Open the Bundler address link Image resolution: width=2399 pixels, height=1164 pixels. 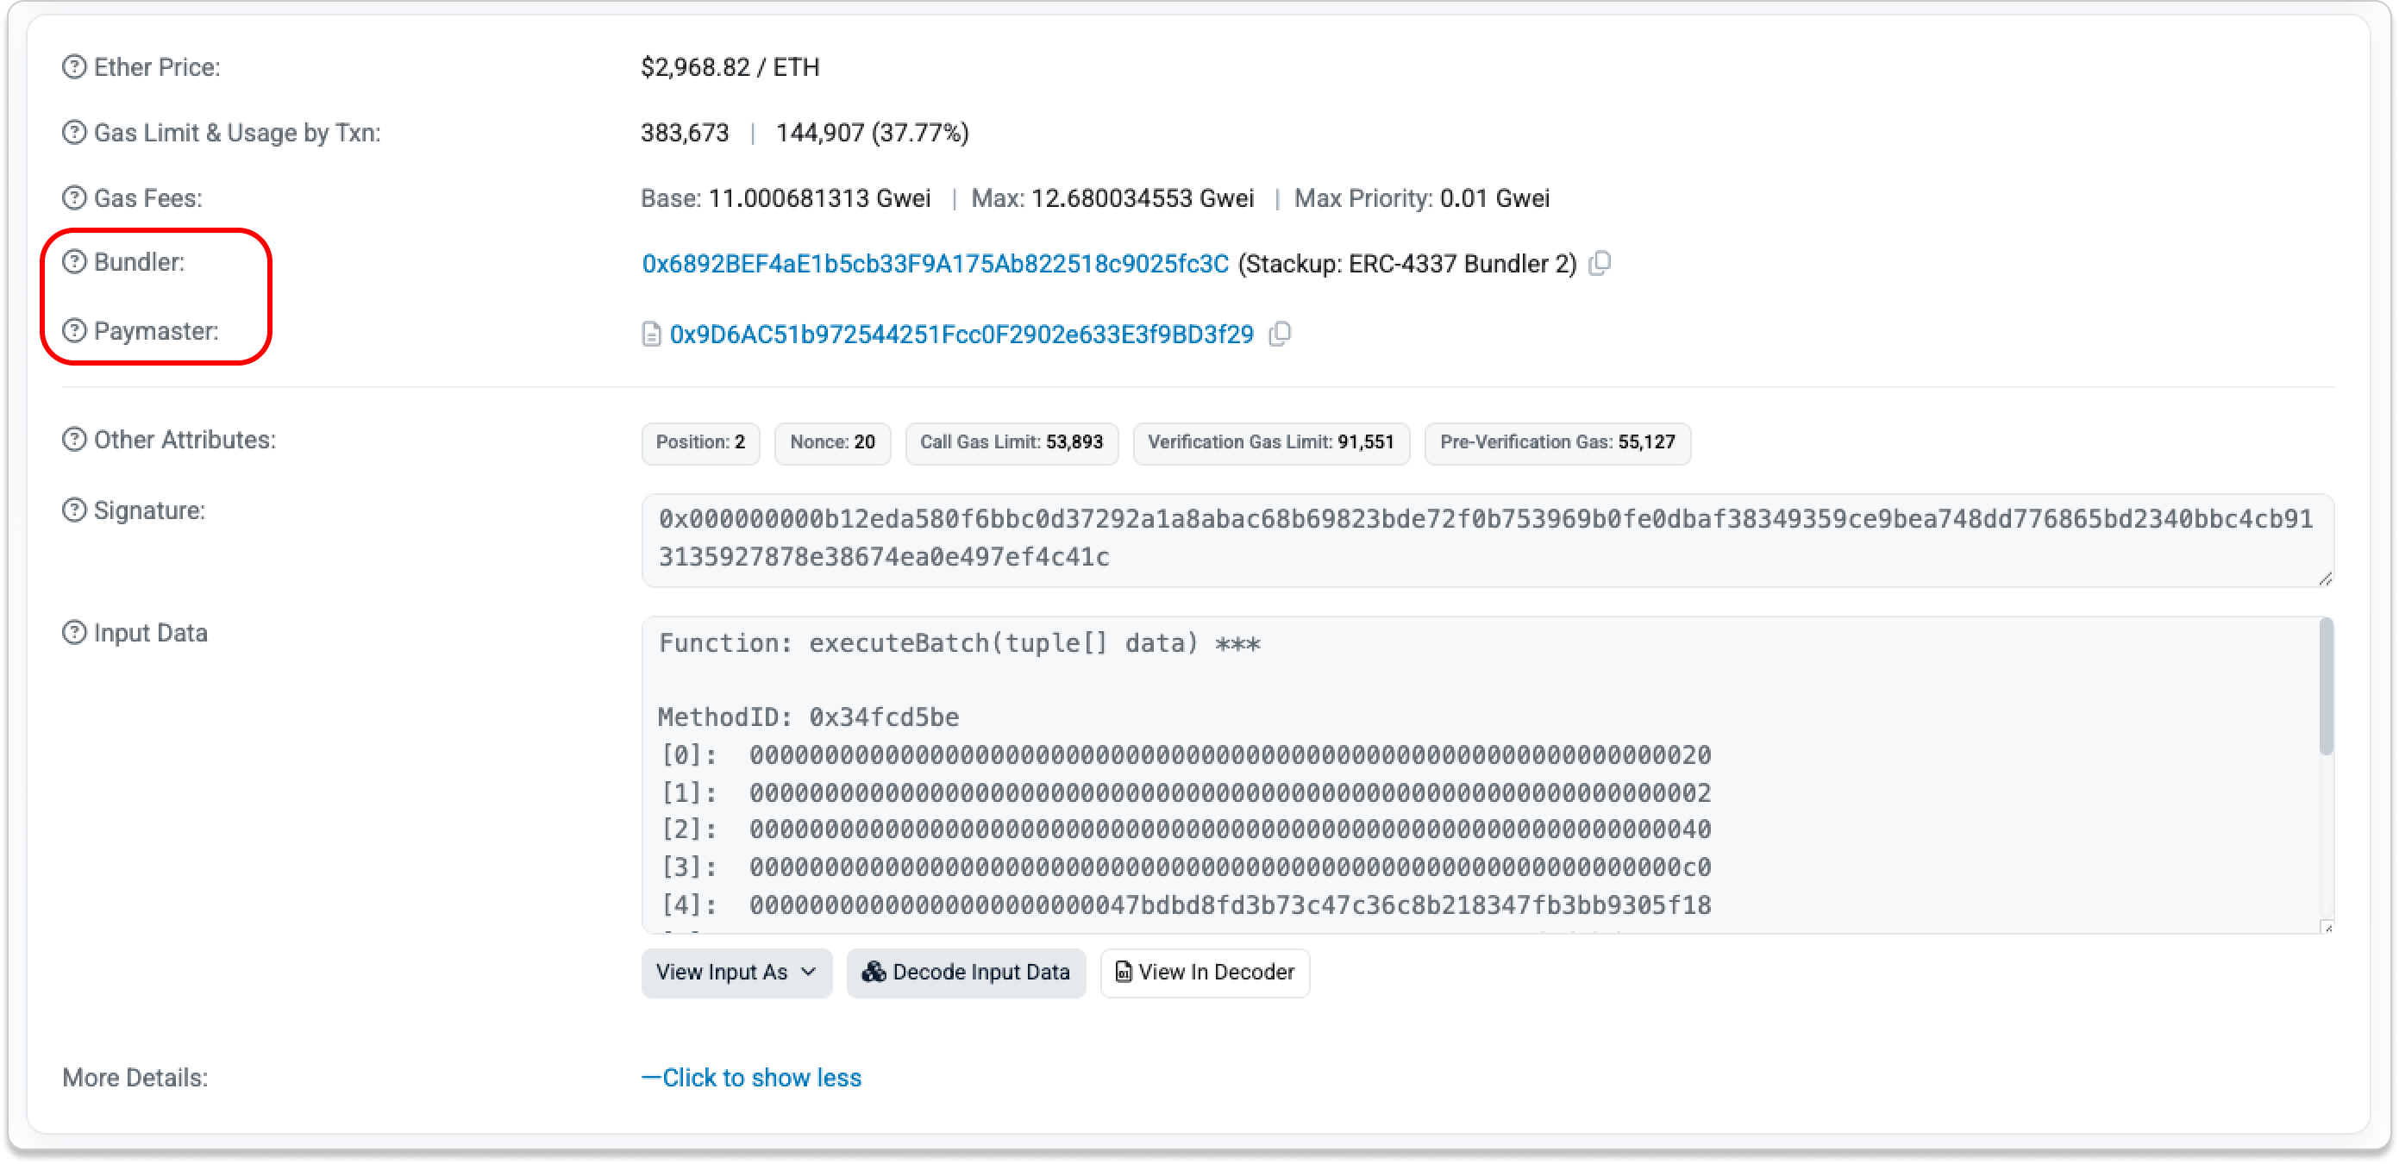[935, 265]
